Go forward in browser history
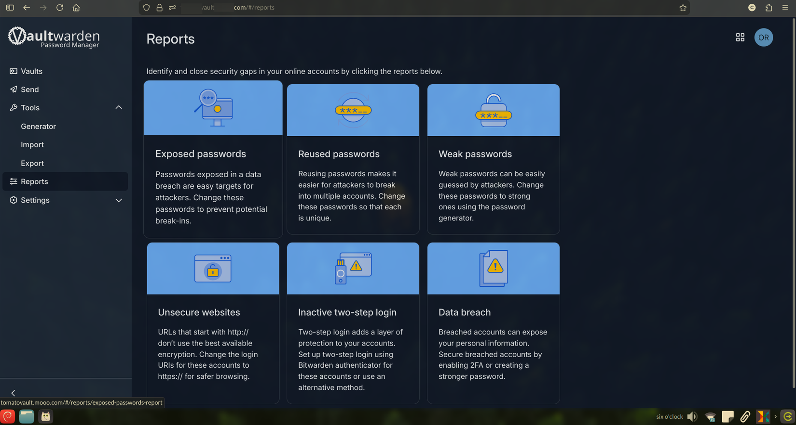The height and width of the screenshot is (425, 796). click(43, 8)
